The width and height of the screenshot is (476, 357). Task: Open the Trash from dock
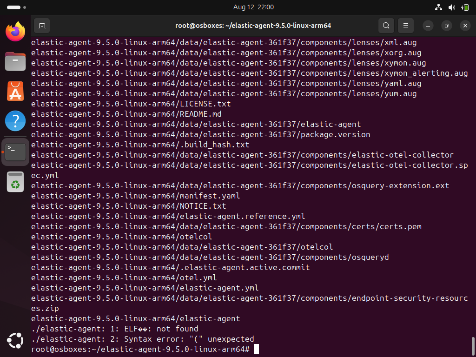15,182
